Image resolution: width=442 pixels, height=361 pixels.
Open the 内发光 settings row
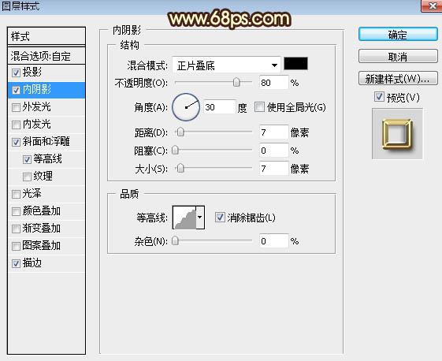46,125
